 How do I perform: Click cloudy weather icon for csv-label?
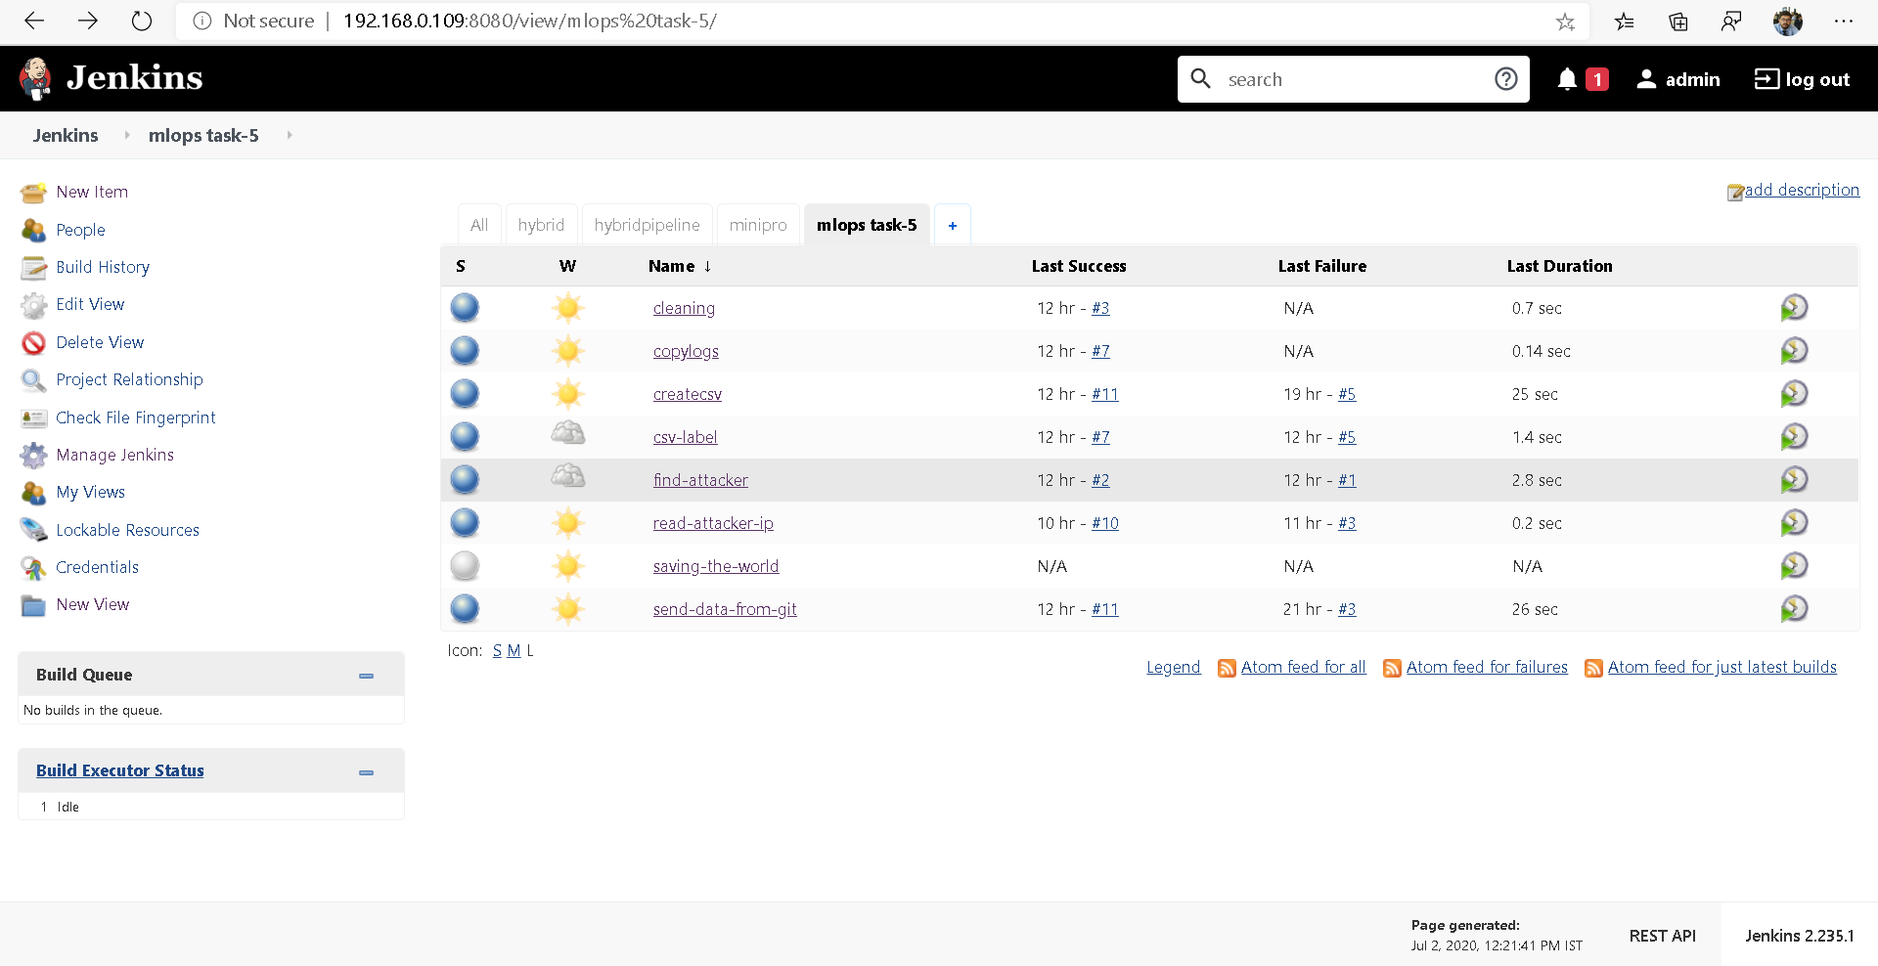click(x=567, y=434)
